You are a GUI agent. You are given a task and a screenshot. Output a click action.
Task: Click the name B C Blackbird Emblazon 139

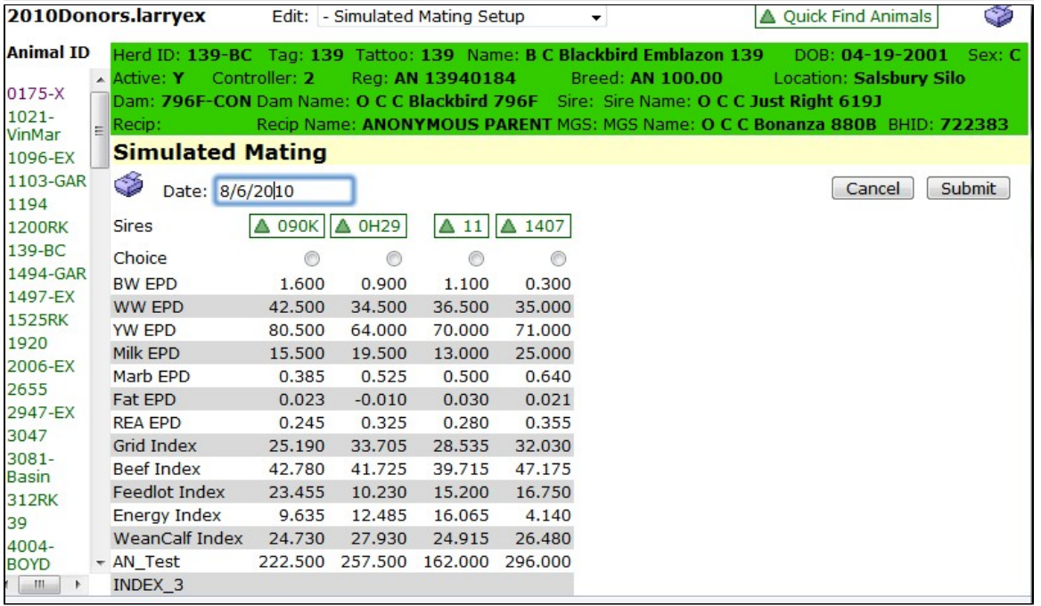644,55
